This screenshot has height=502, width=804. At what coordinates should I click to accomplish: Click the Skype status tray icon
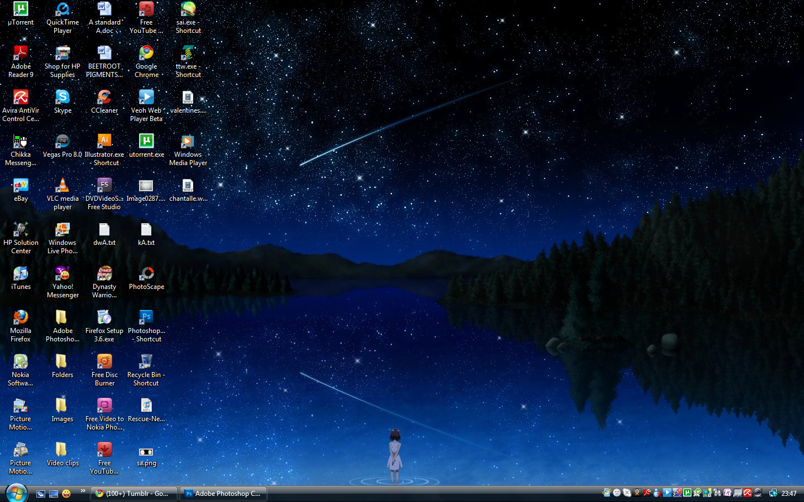627,493
